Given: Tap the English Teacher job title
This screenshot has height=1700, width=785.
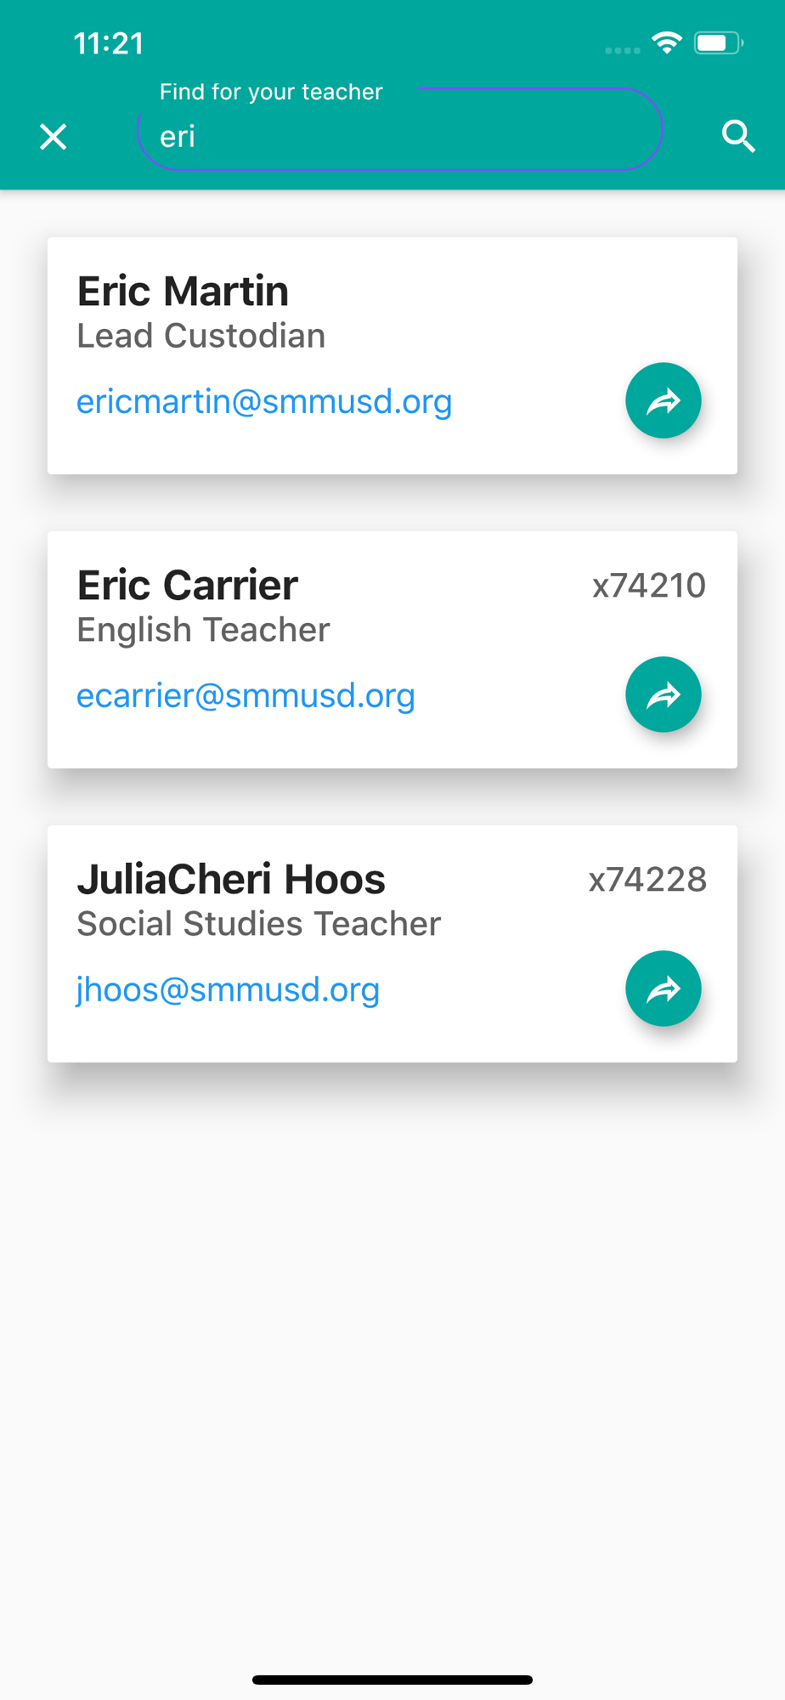Looking at the screenshot, I should click(203, 630).
